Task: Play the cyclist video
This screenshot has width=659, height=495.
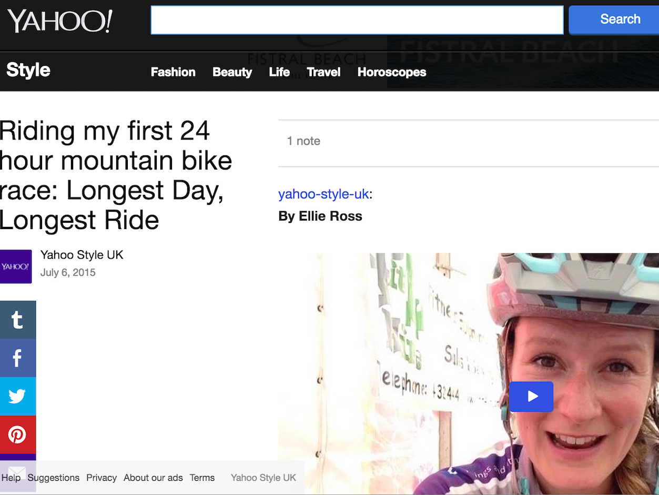Action: 531,397
